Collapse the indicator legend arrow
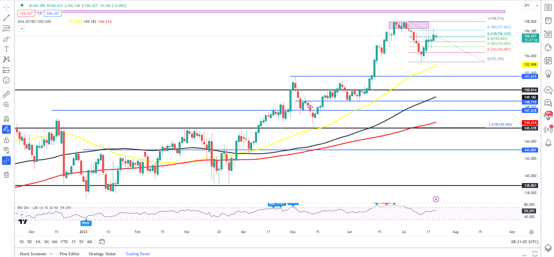Viewport: 554px width, 257px height. (x=22, y=28)
